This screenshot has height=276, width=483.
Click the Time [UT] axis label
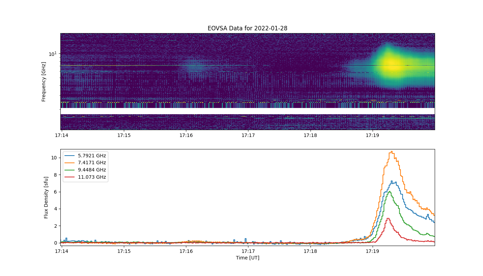[x=247, y=258]
